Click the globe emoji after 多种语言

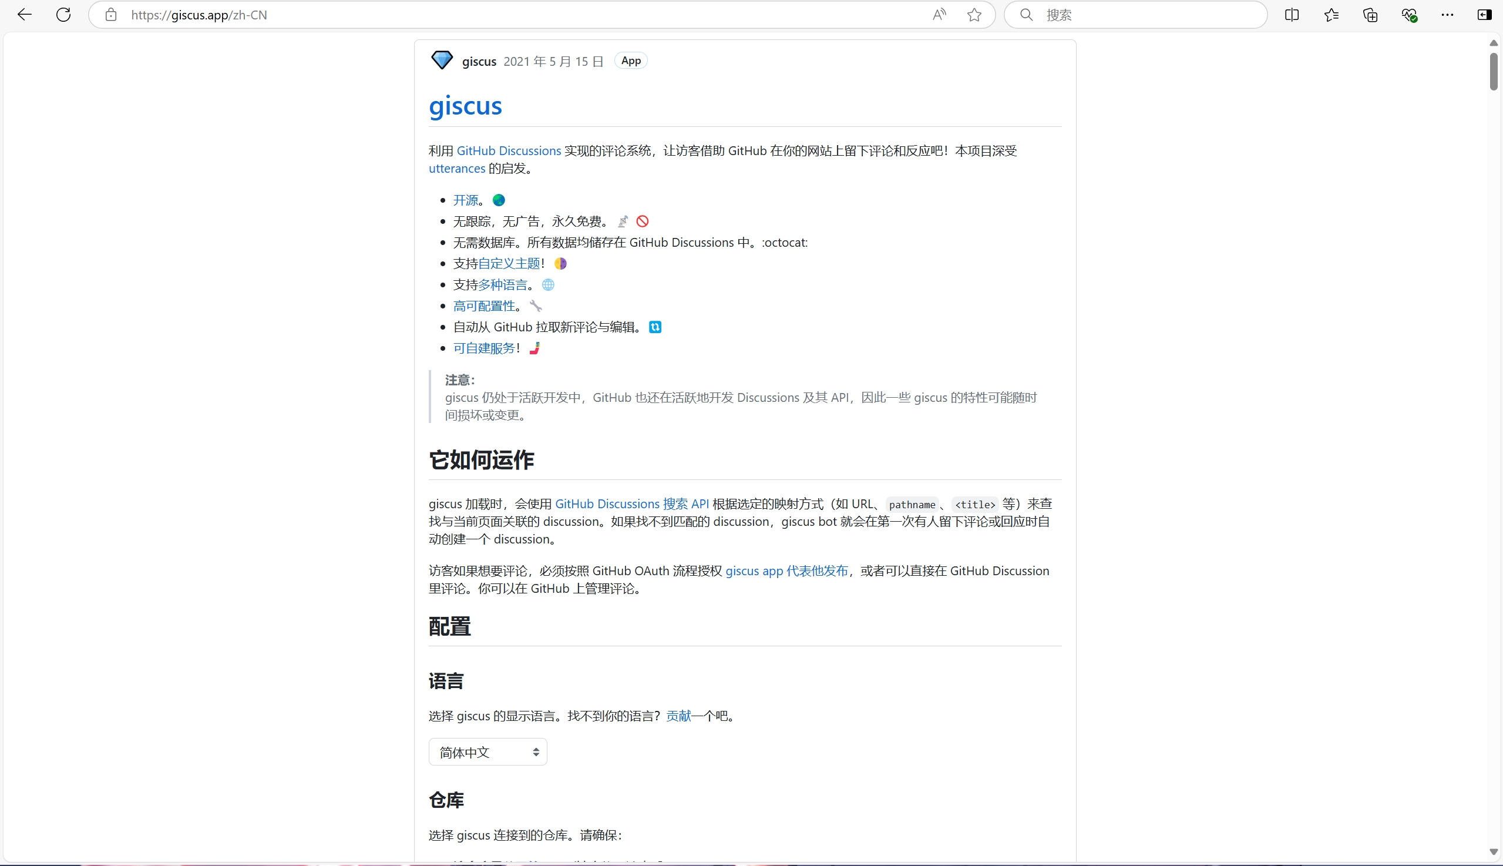point(548,285)
